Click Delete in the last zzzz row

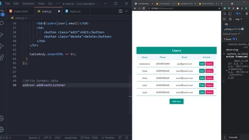click(x=209, y=92)
